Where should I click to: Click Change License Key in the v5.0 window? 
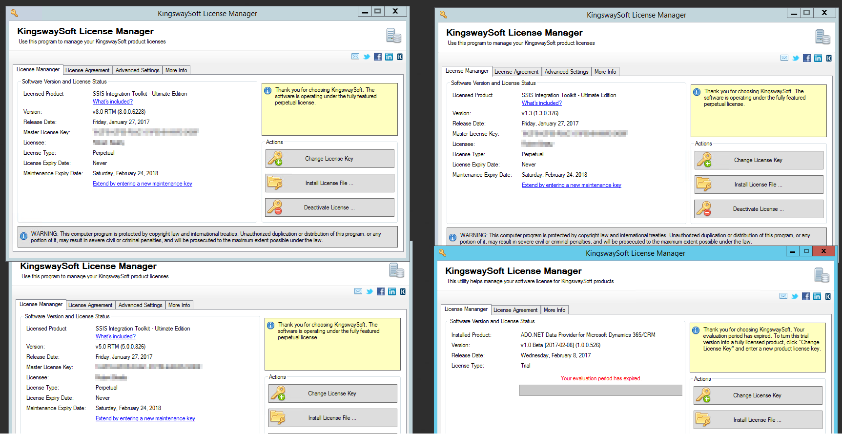pyautogui.click(x=333, y=393)
